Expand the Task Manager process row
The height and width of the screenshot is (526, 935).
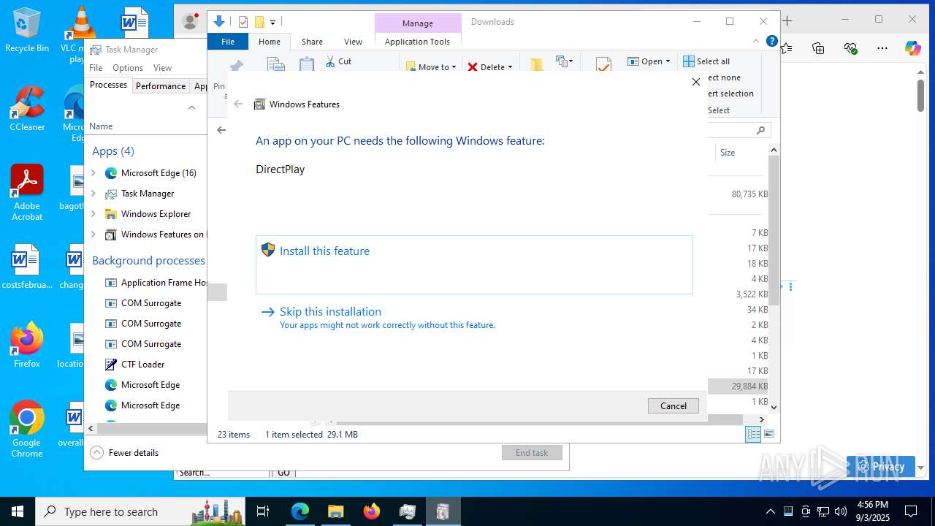tap(93, 194)
